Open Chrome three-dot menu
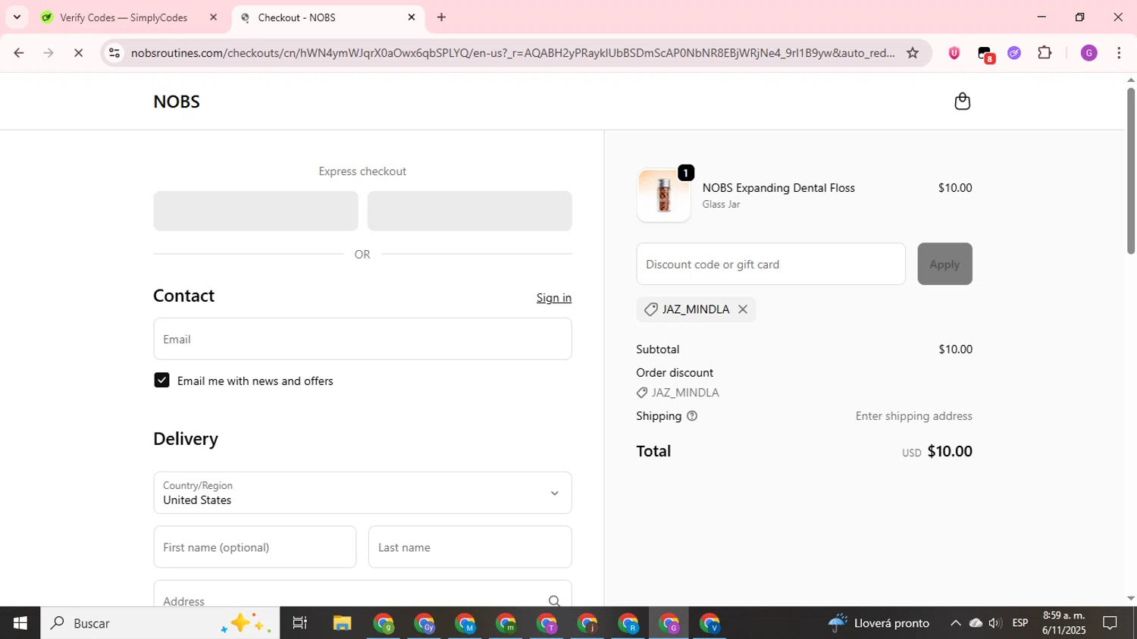The width and height of the screenshot is (1137, 639). pyautogui.click(x=1119, y=52)
